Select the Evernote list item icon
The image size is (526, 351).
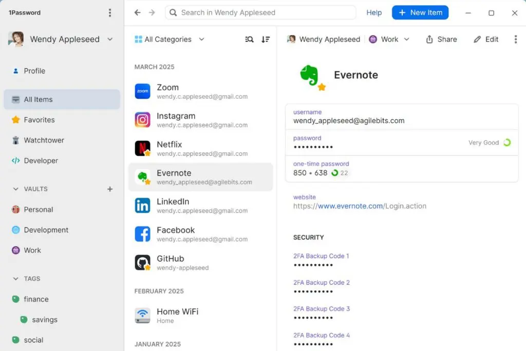coord(143,177)
